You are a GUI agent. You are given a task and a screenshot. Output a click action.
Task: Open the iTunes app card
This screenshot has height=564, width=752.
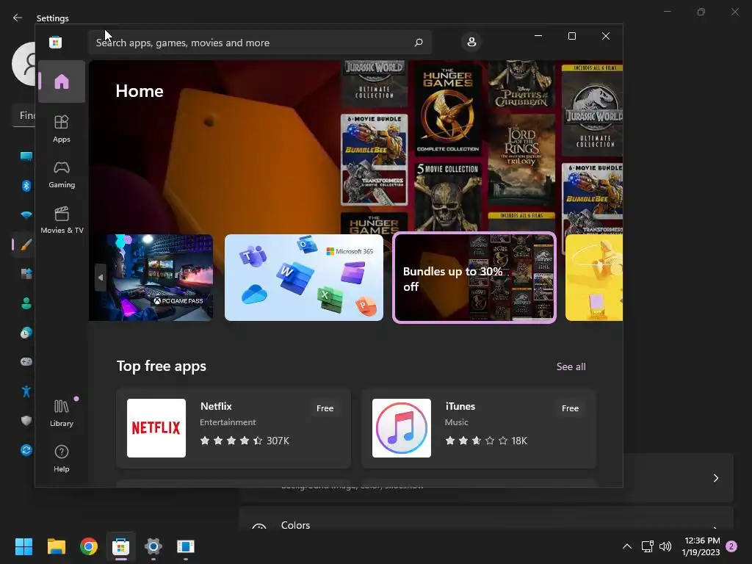(x=479, y=428)
